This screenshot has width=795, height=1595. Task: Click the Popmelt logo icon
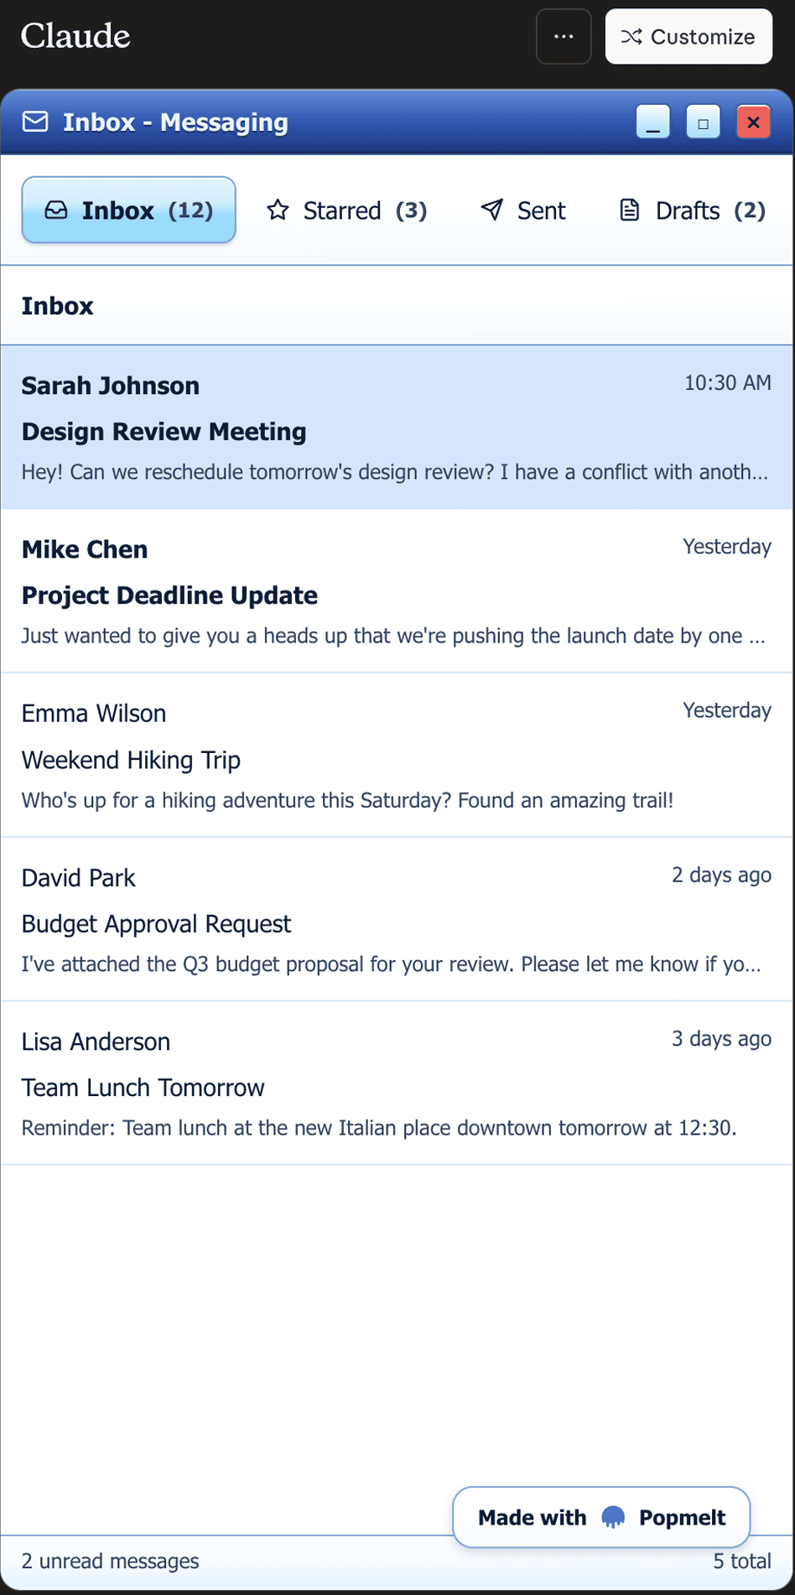[613, 1517]
